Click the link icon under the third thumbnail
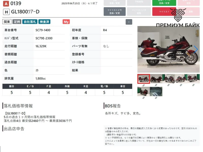The width and height of the screenshot is (203, 152). coord(168,85)
